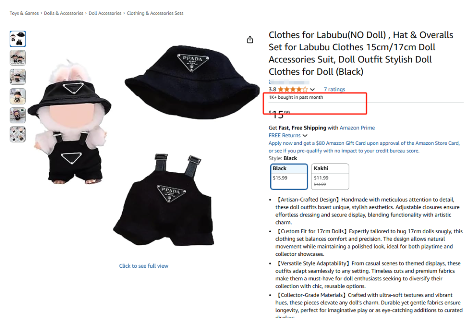473x318 pixels.
Task: Go to Toys & Games breadcrumb
Action: (24, 13)
